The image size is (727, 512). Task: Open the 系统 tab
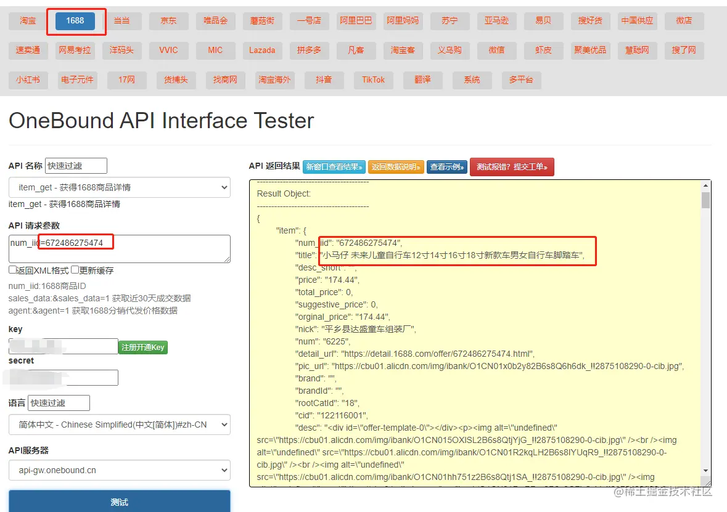(472, 80)
